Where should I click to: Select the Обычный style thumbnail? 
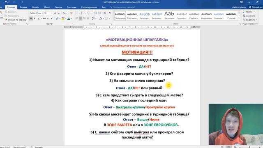120,16
